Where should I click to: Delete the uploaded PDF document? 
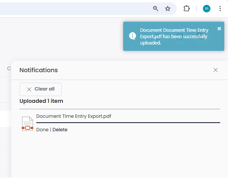pos(60,130)
